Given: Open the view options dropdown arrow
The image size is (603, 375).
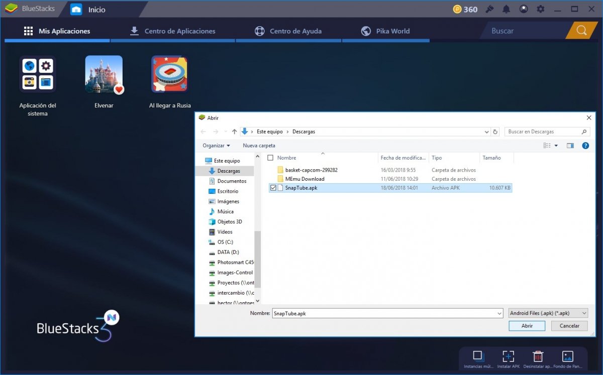Looking at the screenshot, I should click(556, 146).
